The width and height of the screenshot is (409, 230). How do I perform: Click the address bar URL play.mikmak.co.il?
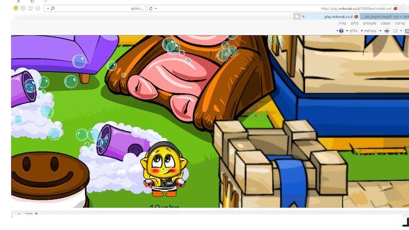pyautogui.click(x=356, y=9)
